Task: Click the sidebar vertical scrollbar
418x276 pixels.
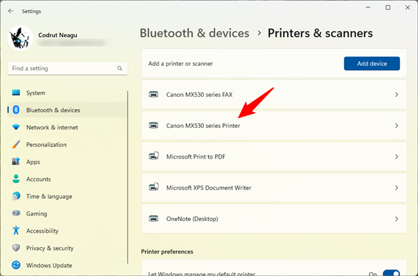Action: 128,177
